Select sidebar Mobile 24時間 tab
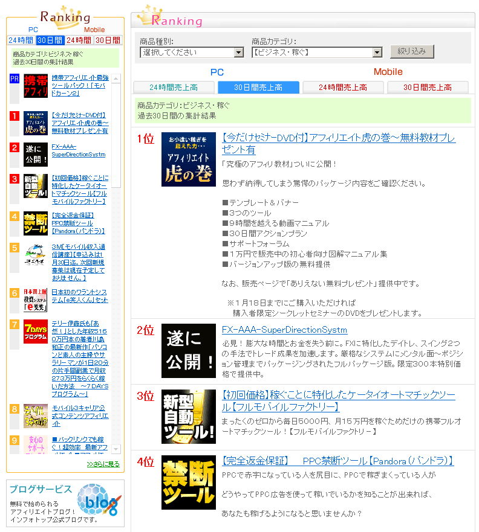Viewport: 479px width, 532px height. (x=79, y=40)
